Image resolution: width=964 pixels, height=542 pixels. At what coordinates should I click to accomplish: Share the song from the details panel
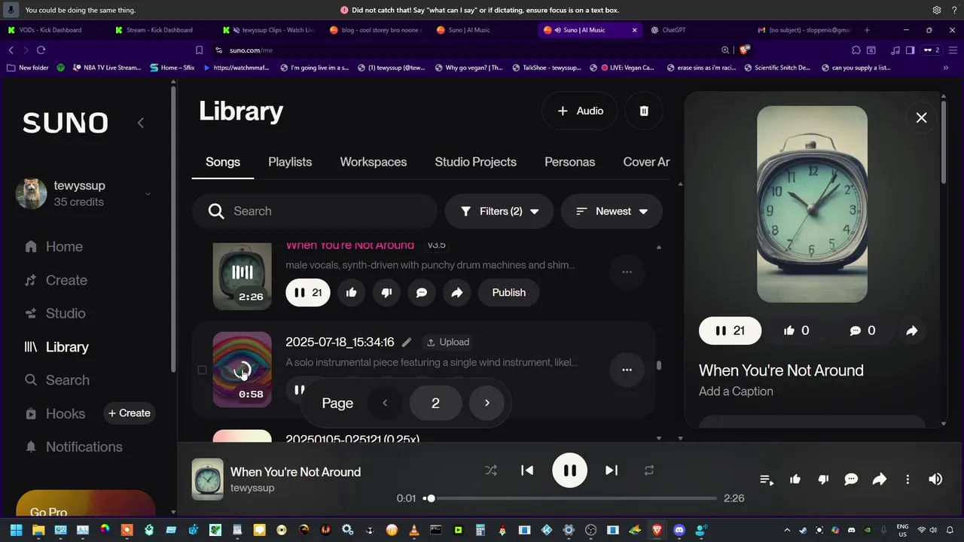(x=911, y=330)
